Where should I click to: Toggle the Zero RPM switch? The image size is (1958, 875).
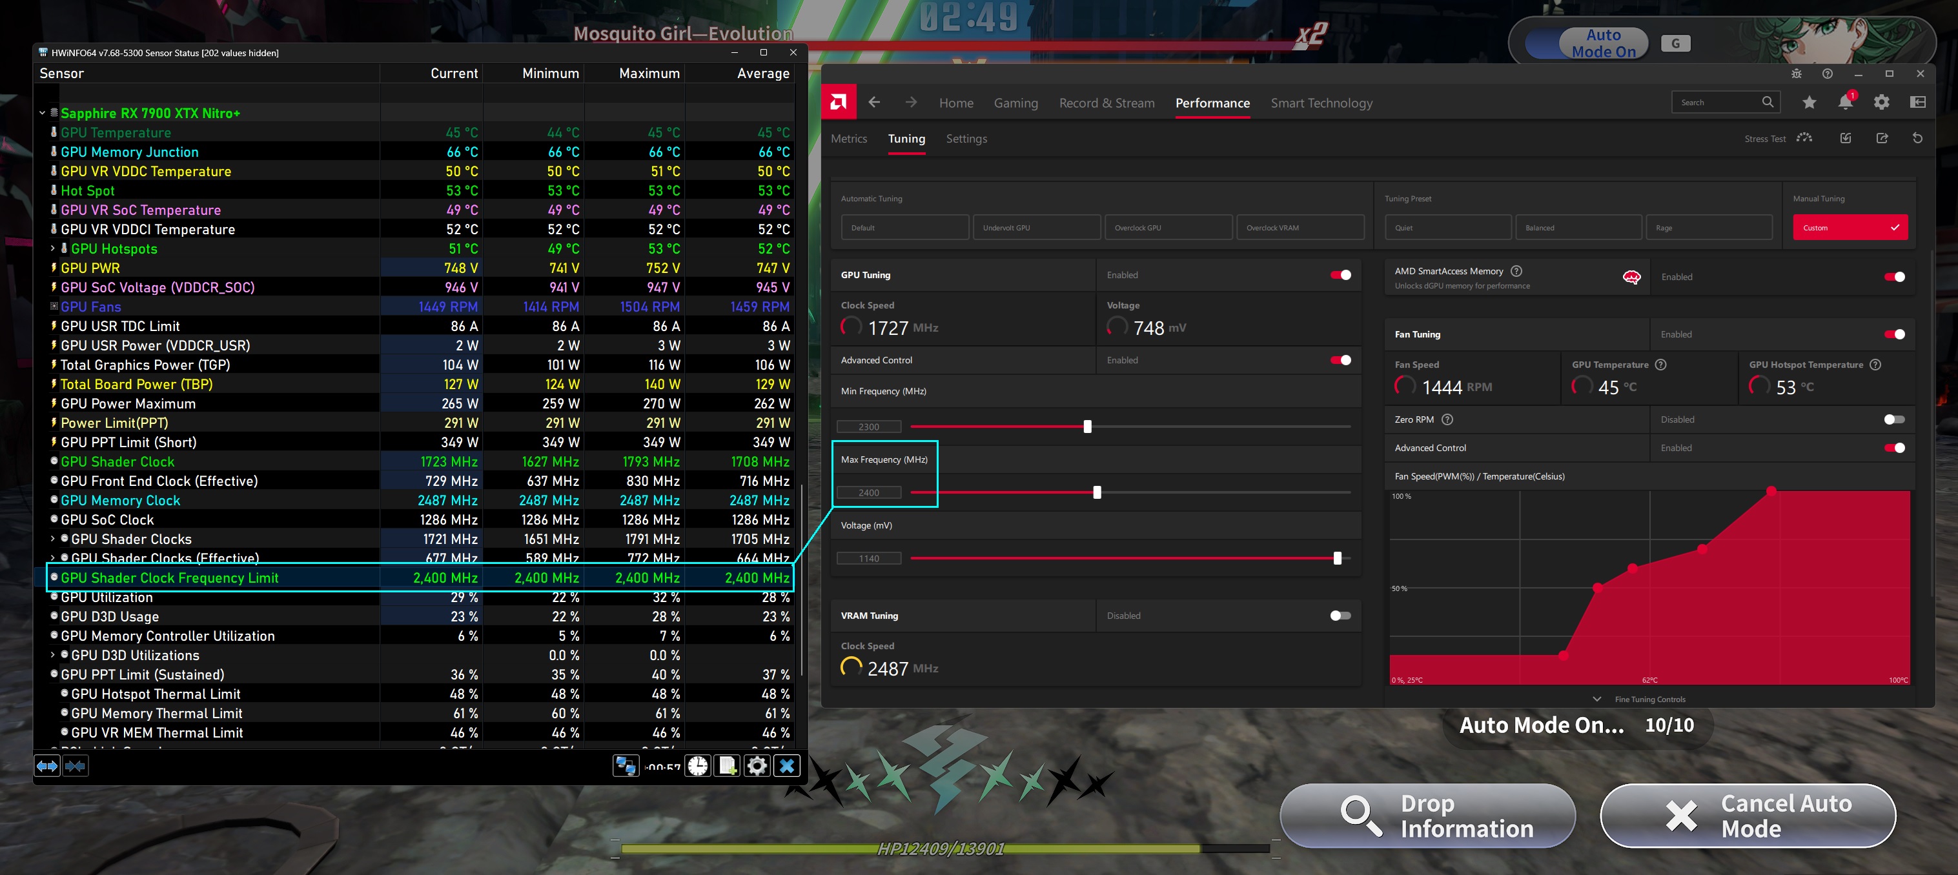(1893, 419)
